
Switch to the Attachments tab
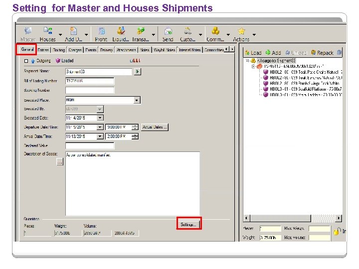[126, 50]
